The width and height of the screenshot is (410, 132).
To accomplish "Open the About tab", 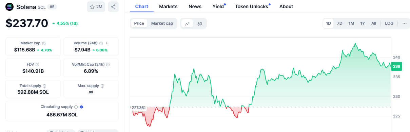I will coord(286,6).
